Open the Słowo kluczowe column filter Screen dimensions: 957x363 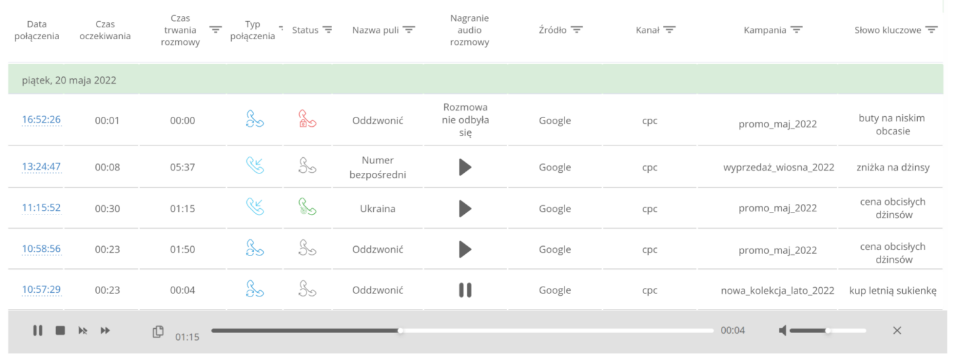[x=931, y=30]
